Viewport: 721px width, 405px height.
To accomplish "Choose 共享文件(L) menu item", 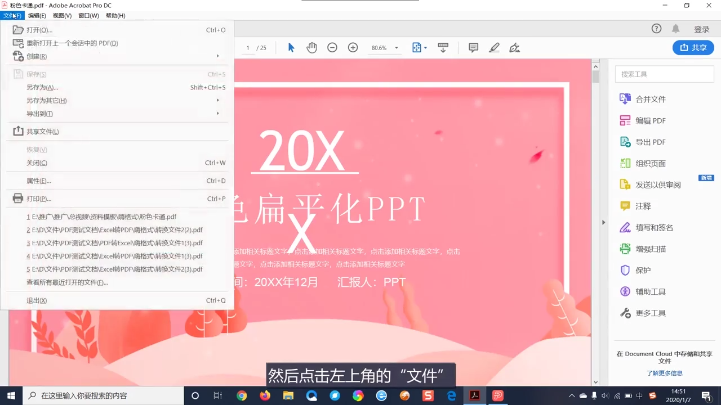I will (118, 131).
